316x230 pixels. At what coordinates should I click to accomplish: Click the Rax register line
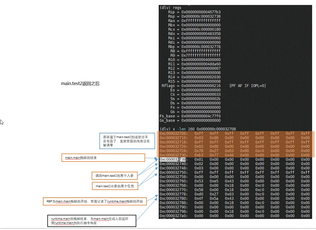tap(194, 21)
